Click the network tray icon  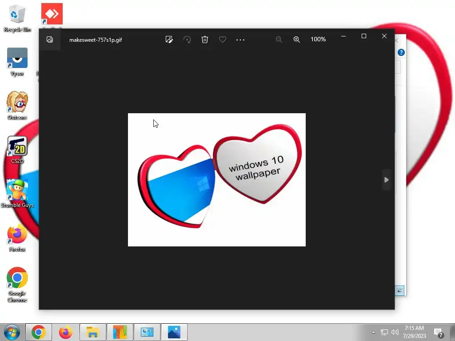pos(384,332)
